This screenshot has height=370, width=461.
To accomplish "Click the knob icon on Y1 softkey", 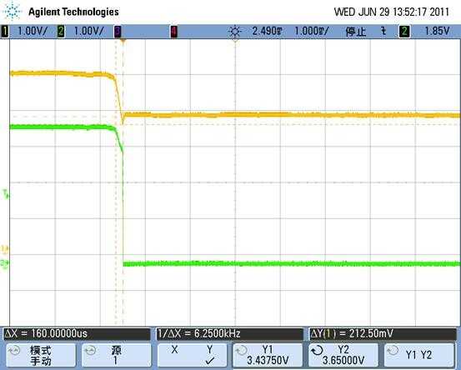I will pyautogui.click(x=242, y=350).
